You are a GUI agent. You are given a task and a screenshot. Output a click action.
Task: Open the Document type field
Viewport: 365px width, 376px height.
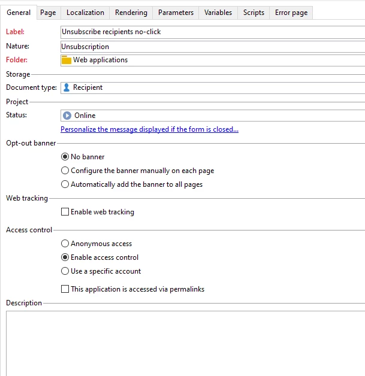tap(213, 88)
